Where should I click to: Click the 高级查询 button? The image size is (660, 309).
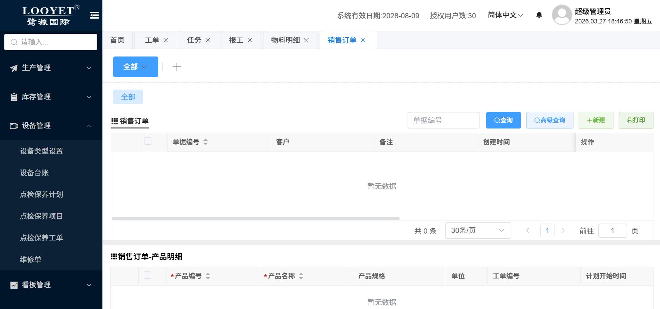550,120
